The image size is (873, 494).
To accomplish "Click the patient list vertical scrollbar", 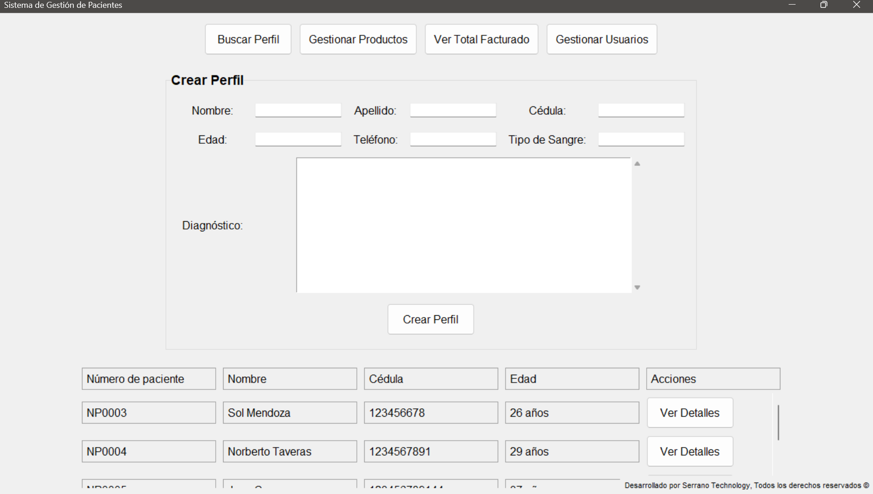I will [x=778, y=423].
